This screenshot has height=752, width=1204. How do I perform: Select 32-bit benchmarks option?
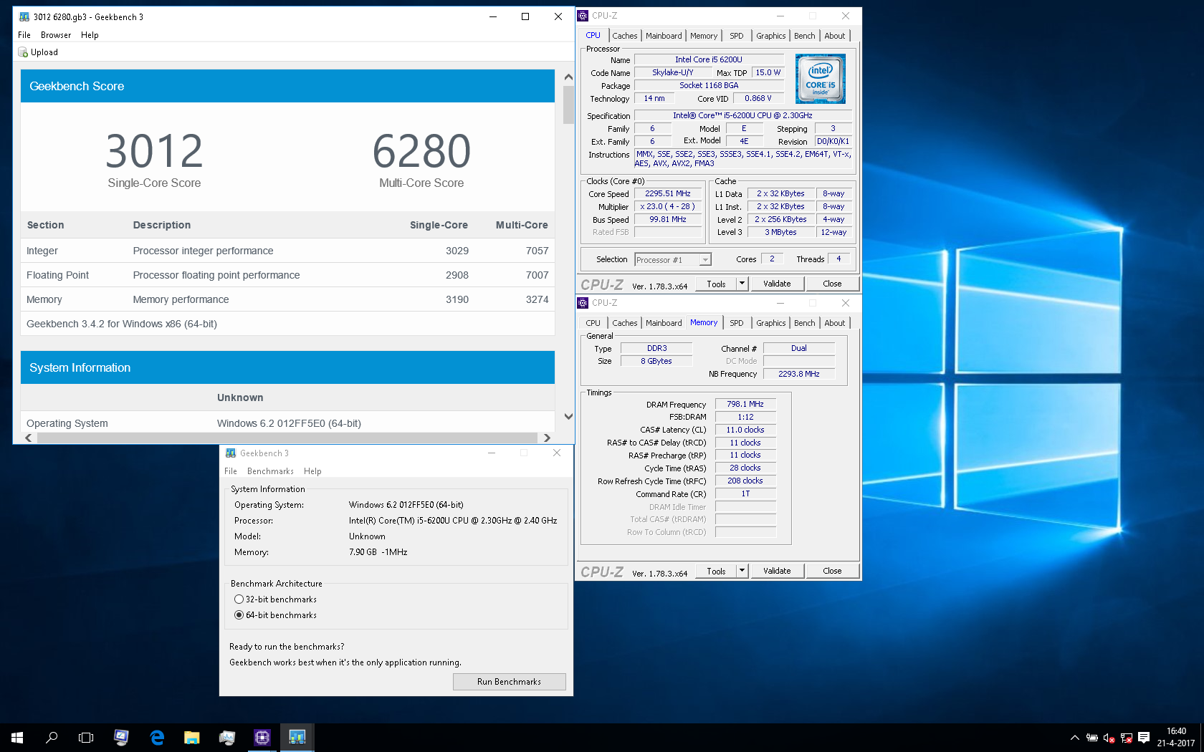[239, 599]
